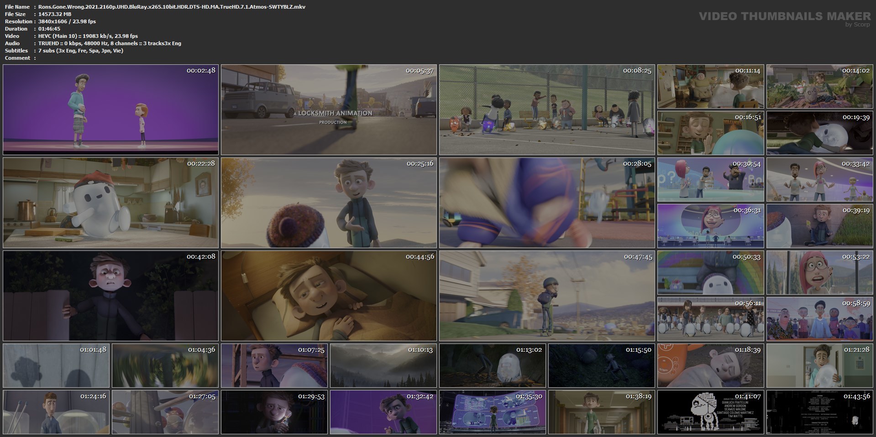Screen dimensions: 876x437
Task: Click the HEVC (Main 10) video info line
Action: click(x=88, y=36)
